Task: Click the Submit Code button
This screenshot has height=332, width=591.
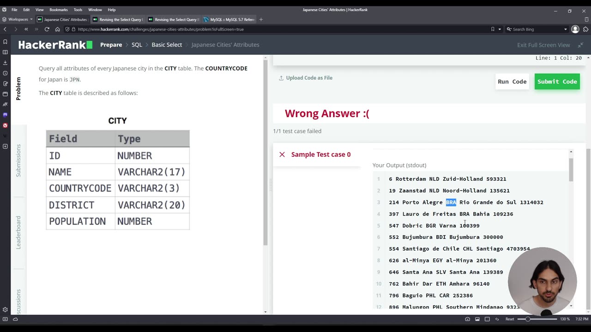Action: click(557, 82)
